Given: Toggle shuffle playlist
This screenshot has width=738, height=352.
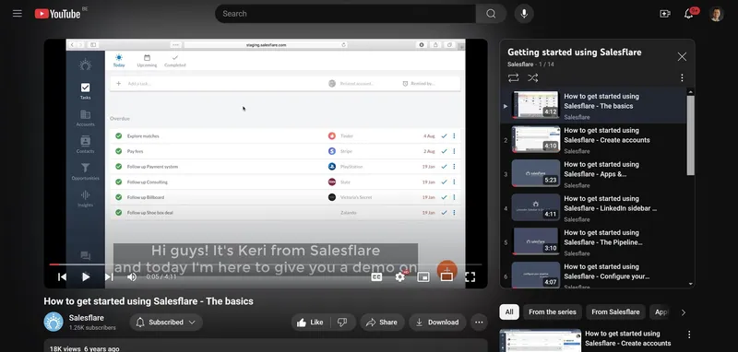Looking at the screenshot, I should pos(533,78).
